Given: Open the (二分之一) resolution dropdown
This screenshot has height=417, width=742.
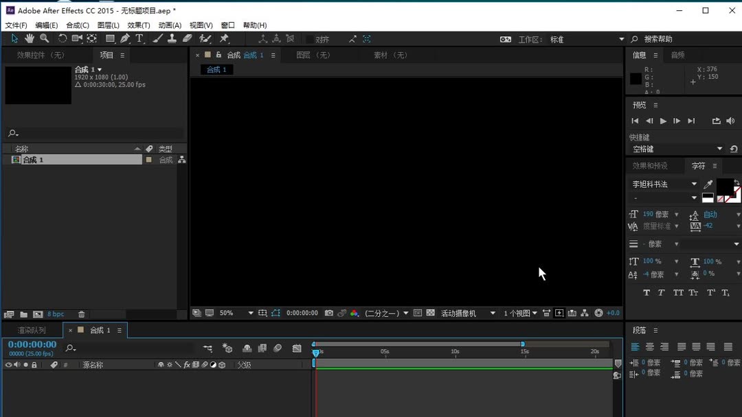Looking at the screenshot, I should 387,313.
